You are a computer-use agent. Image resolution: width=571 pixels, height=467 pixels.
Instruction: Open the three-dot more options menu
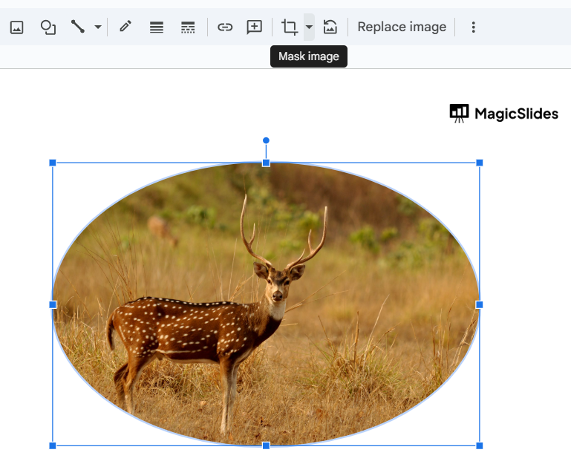click(x=473, y=27)
